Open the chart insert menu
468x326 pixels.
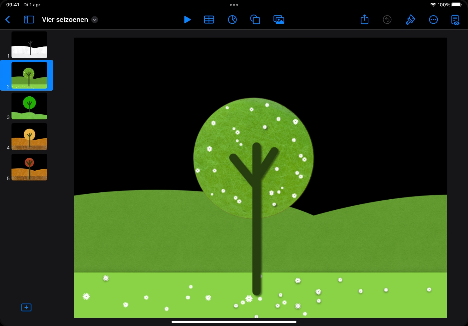pyautogui.click(x=232, y=20)
